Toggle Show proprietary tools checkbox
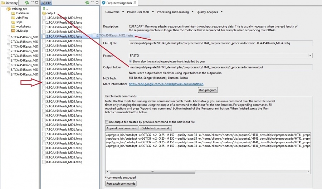This screenshot has height=189, width=322. pyautogui.click(x=131, y=61)
